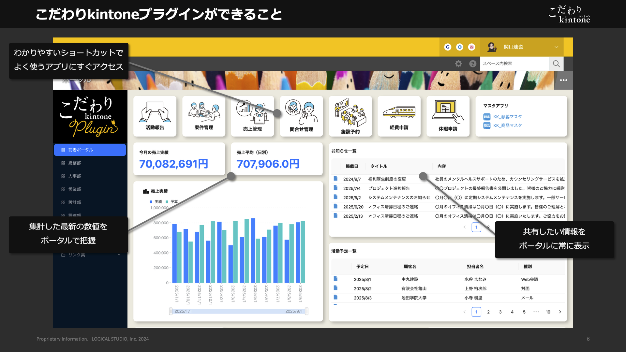Image resolution: width=626 pixels, height=352 pixels.
Task: Open the 問合せ管理 app shortcut
Action: tap(301, 116)
